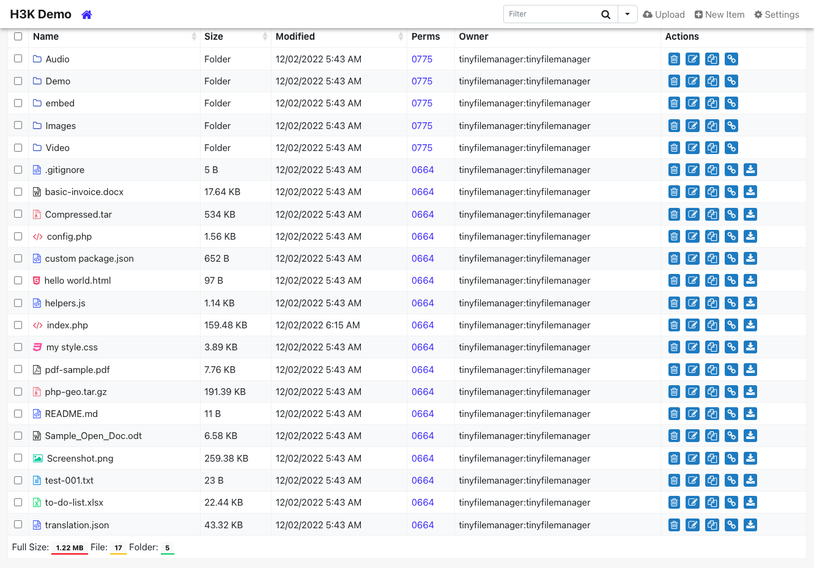Viewport: 814px width, 568px height.
Task: Select the Video folder checkbox
Action: [x=18, y=147]
